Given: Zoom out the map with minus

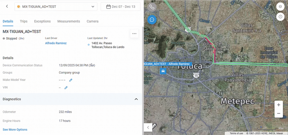Looking at the screenshot, I should [x=279, y=113].
